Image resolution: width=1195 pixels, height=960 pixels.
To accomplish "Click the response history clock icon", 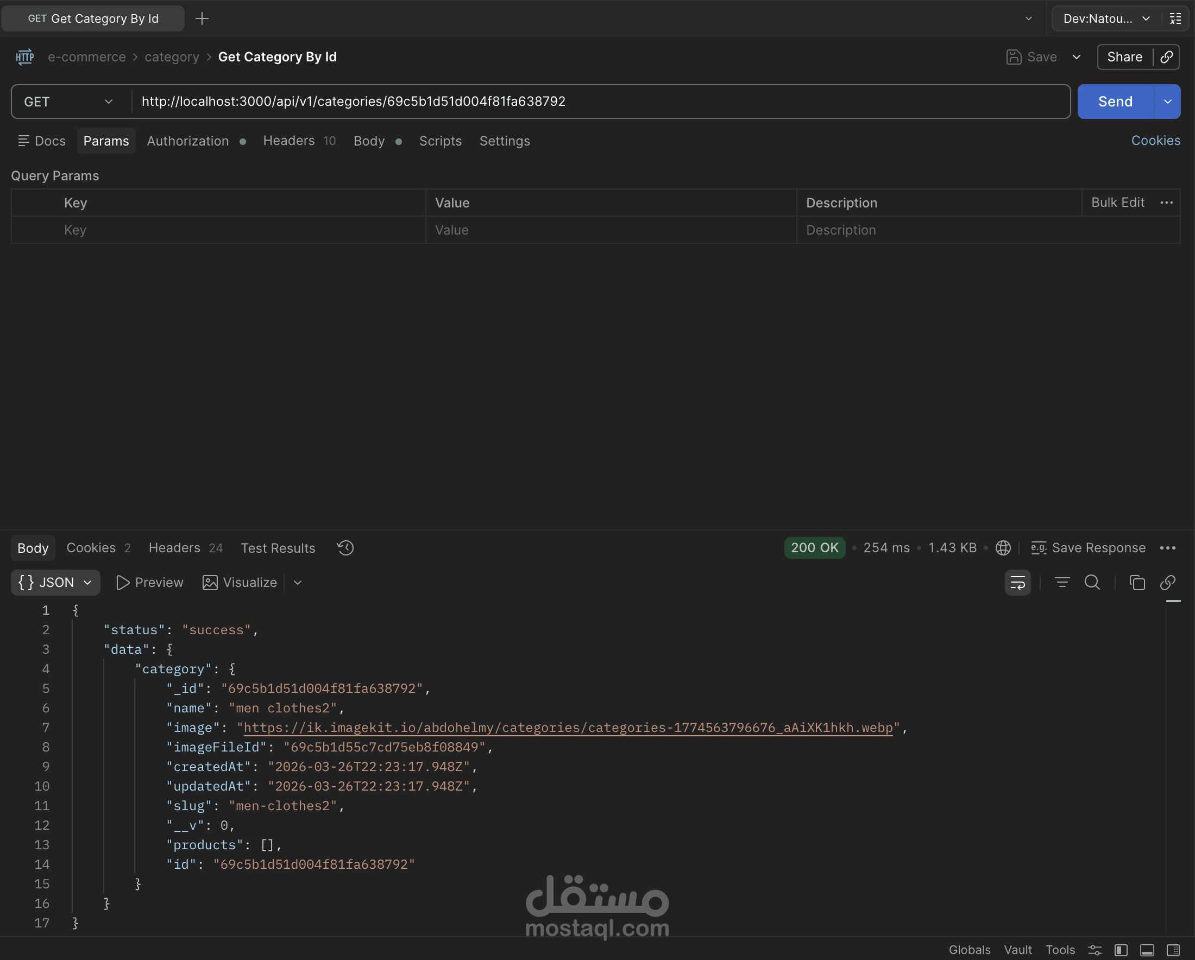I will coord(345,548).
